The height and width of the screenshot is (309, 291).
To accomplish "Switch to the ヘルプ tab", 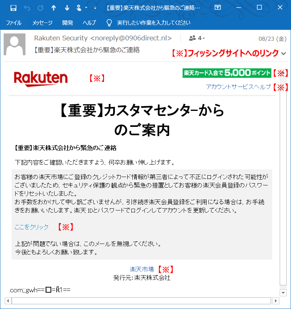I will pyautogui.click(x=89, y=23).
